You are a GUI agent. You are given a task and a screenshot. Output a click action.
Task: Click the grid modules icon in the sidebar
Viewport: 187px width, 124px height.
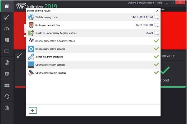click(7, 85)
